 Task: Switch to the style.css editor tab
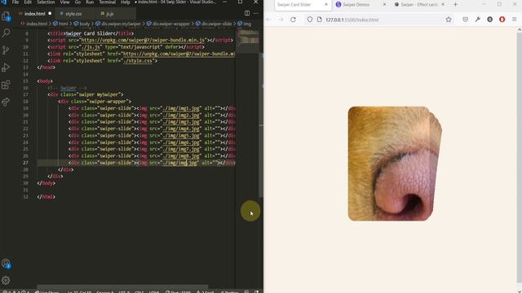(73, 14)
